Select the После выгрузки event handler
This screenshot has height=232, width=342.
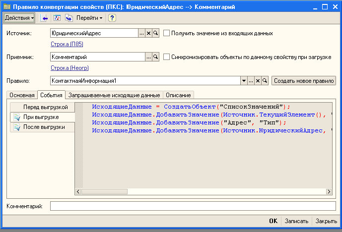pyautogui.click(x=42, y=127)
